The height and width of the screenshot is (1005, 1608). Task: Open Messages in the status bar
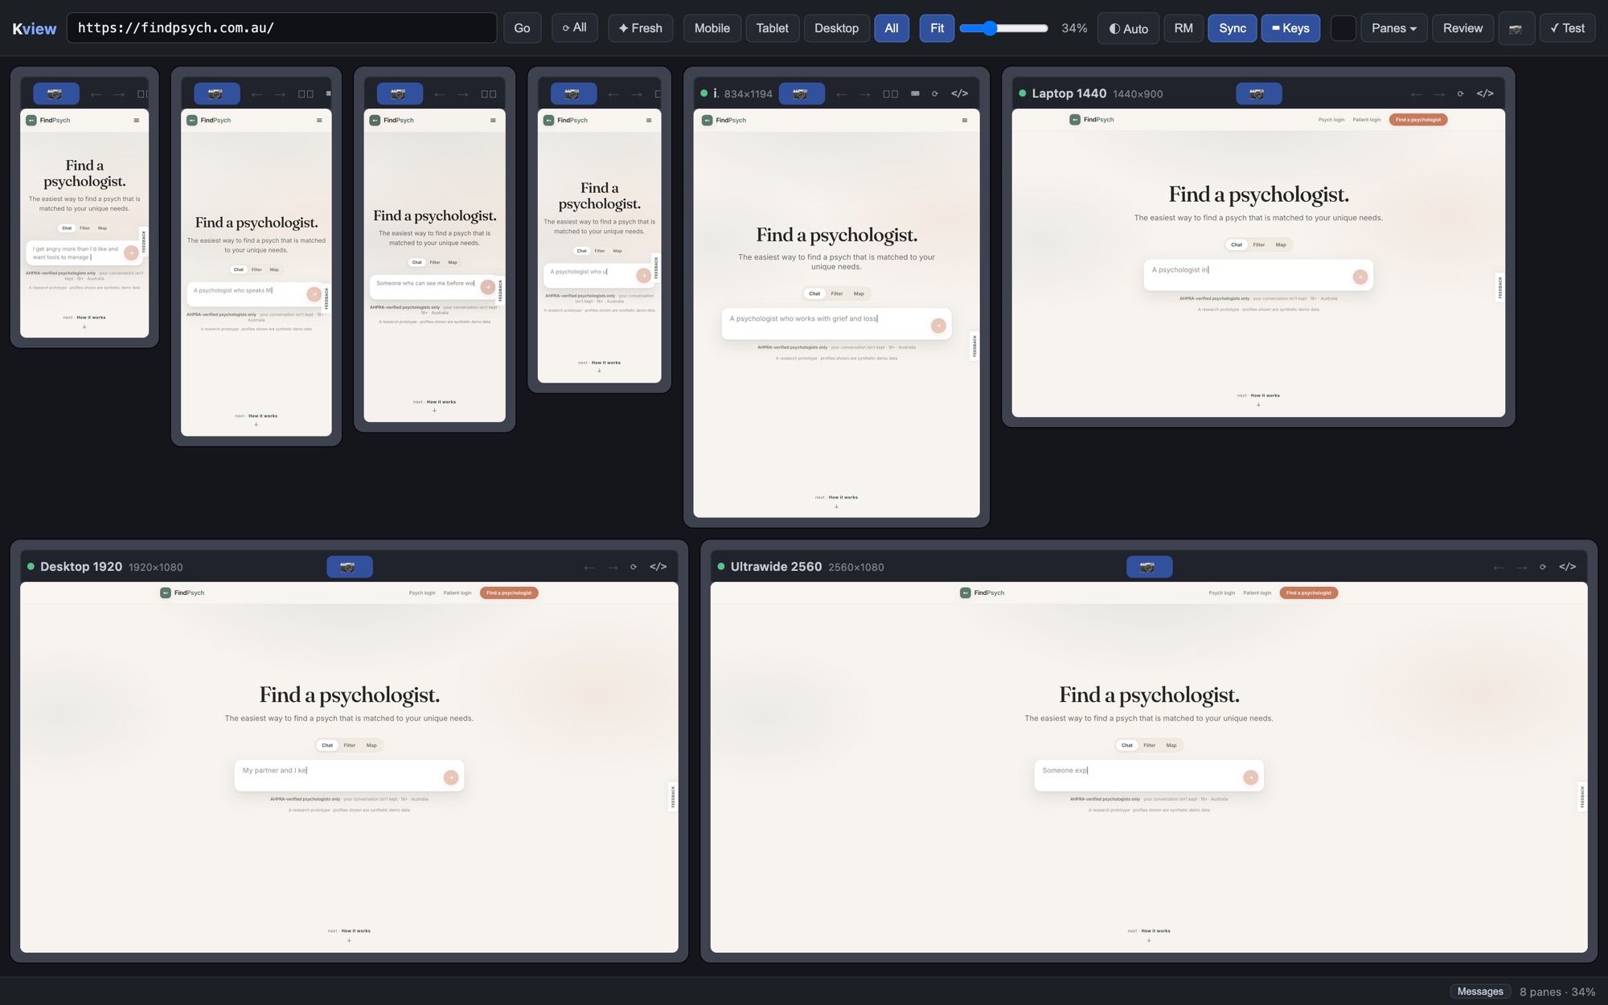point(1479,991)
